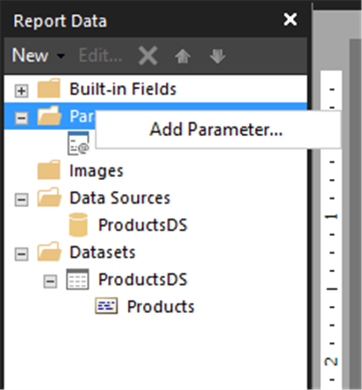The height and width of the screenshot is (390, 362).
Task: Click the move up arrow icon
Action: pyautogui.click(x=183, y=56)
